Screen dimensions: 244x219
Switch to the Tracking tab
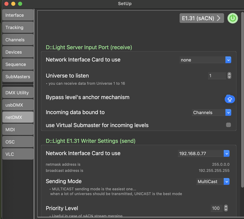tap(18, 27)
